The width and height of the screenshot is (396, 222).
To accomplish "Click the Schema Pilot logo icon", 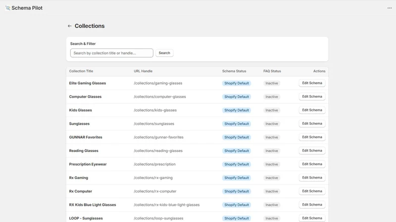I will (8, 8).
